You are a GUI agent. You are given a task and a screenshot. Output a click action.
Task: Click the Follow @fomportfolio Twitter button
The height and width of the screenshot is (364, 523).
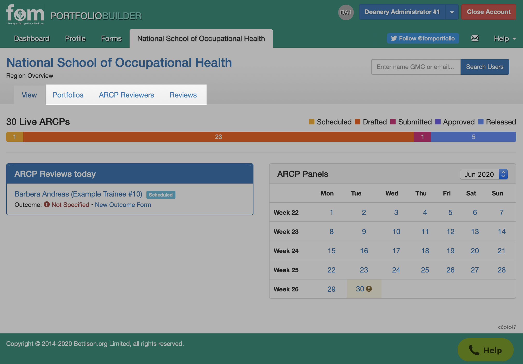point(423,38)
